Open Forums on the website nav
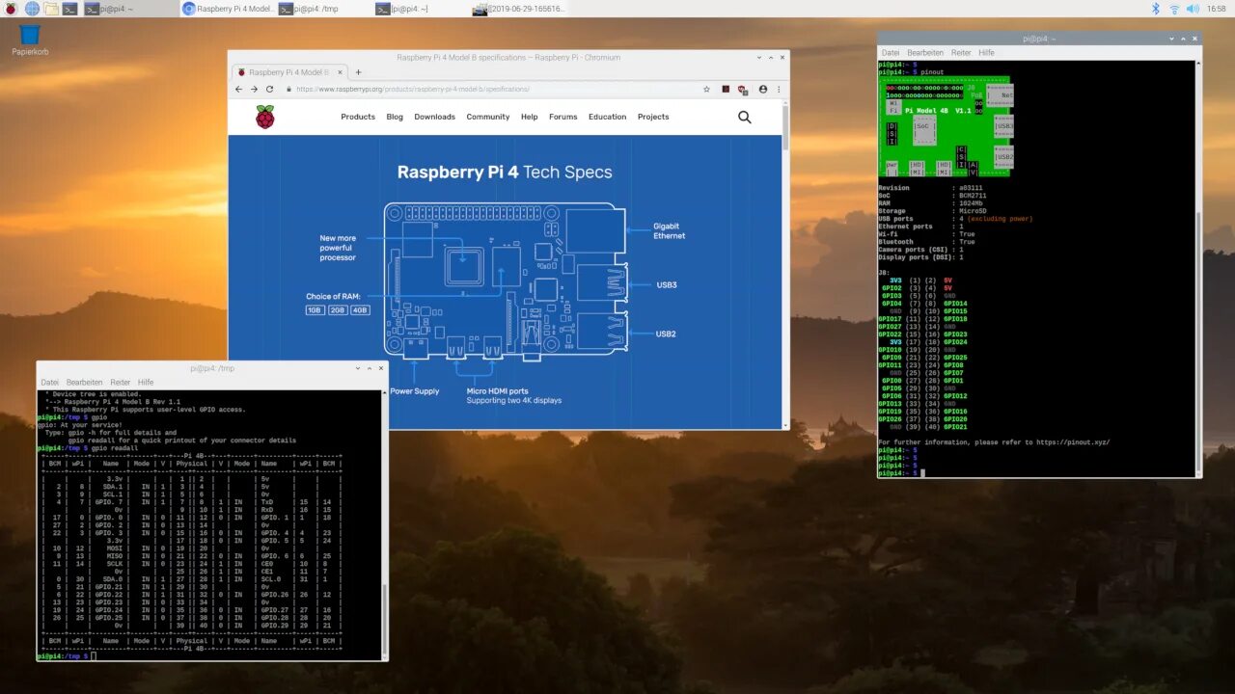 point(563,117)
